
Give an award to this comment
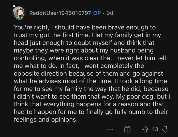click(x=127, y=129)
